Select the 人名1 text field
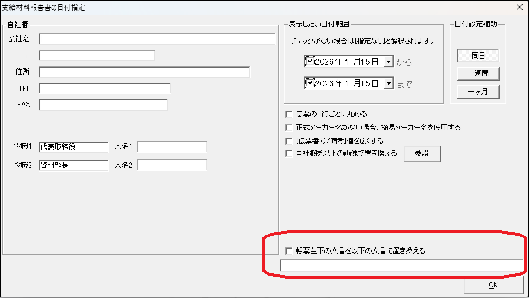The height and width of the screenshot is (298, 529). tap(172, 147)
